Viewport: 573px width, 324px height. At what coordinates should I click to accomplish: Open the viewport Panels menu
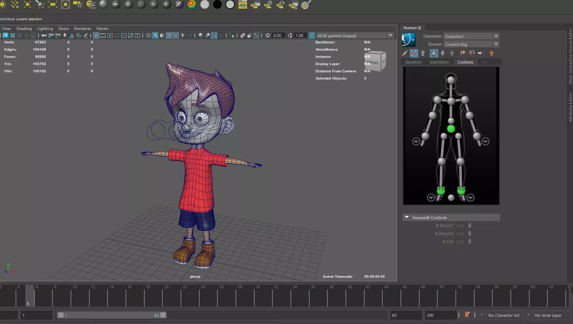(102, 29)
